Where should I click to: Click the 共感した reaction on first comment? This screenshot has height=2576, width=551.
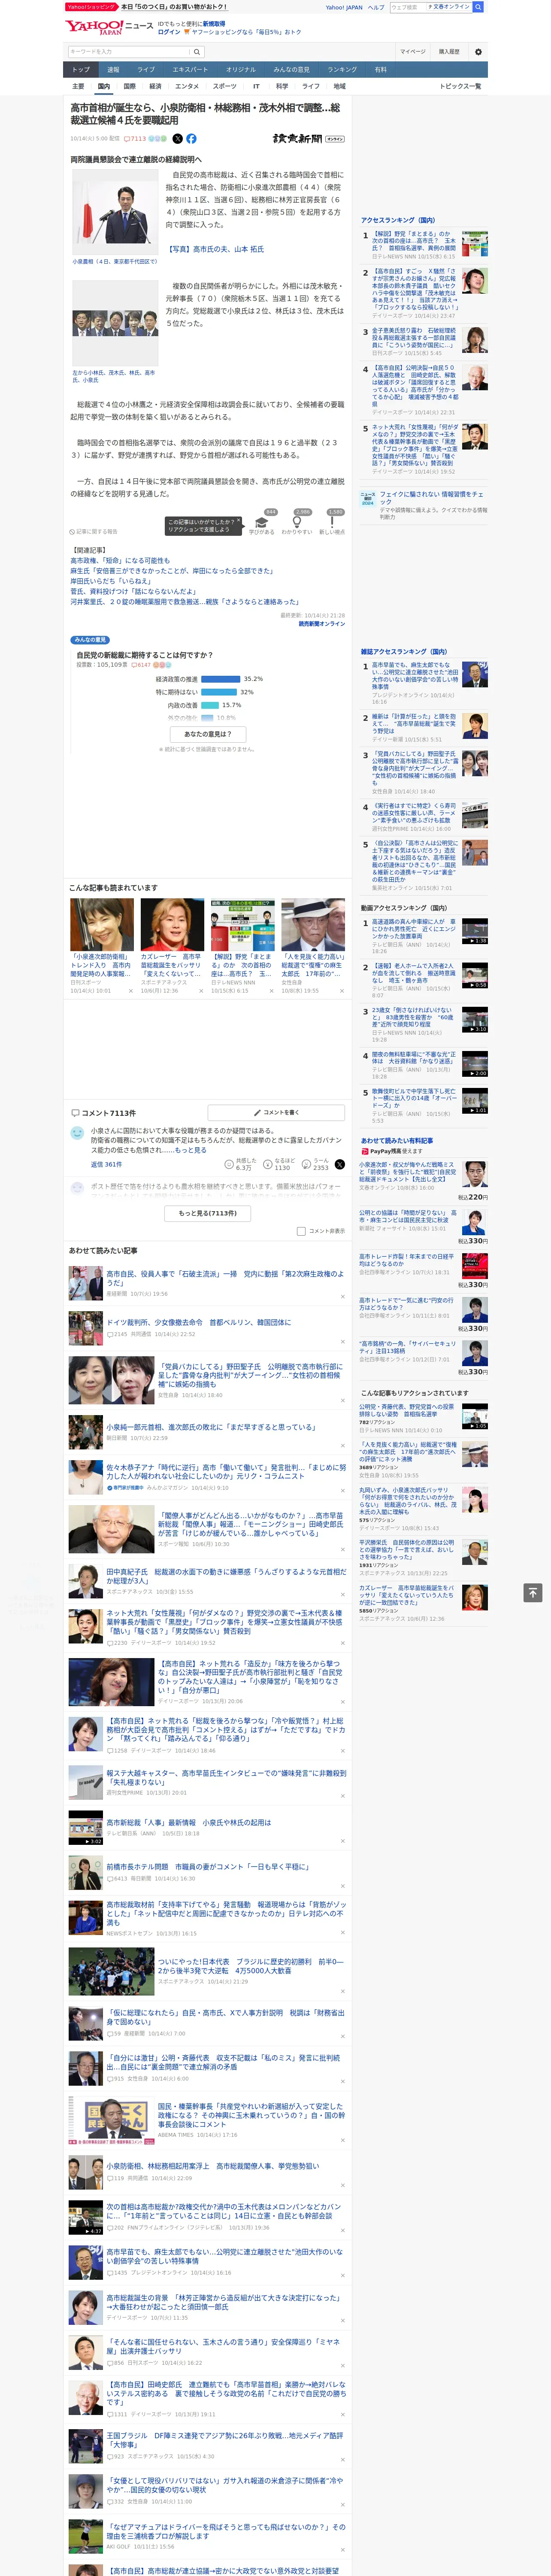tap(240, 1164)
